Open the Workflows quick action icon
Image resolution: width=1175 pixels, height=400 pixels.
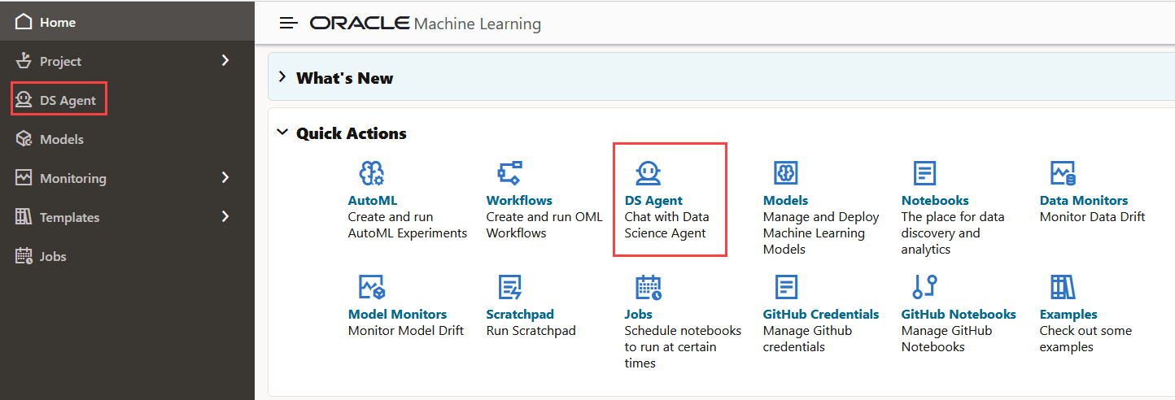click(510, 173)
